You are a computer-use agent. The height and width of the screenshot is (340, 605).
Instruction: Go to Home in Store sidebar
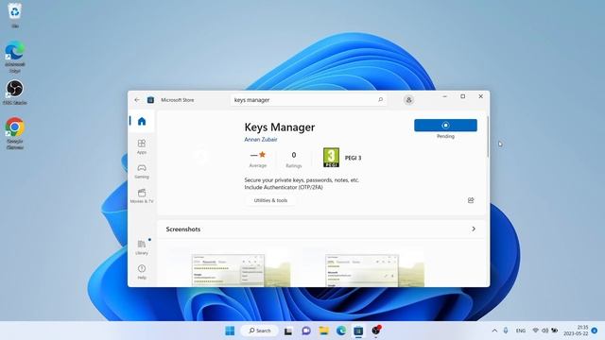coord(142,121)
